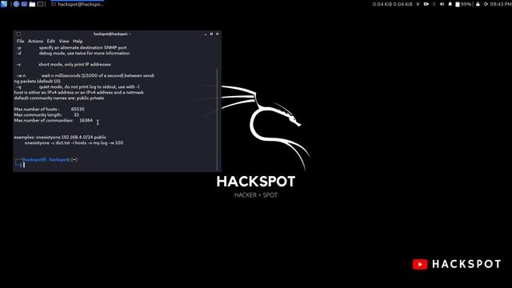Image resolution: width=512 pixels, height=288 pixels.
Task: Click the lock screen padlock icon
Action: tap(478, 4)
